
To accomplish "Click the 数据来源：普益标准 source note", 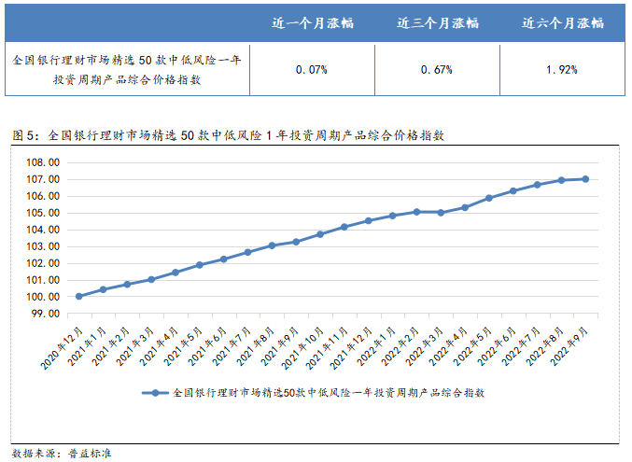I will point(62,453).
